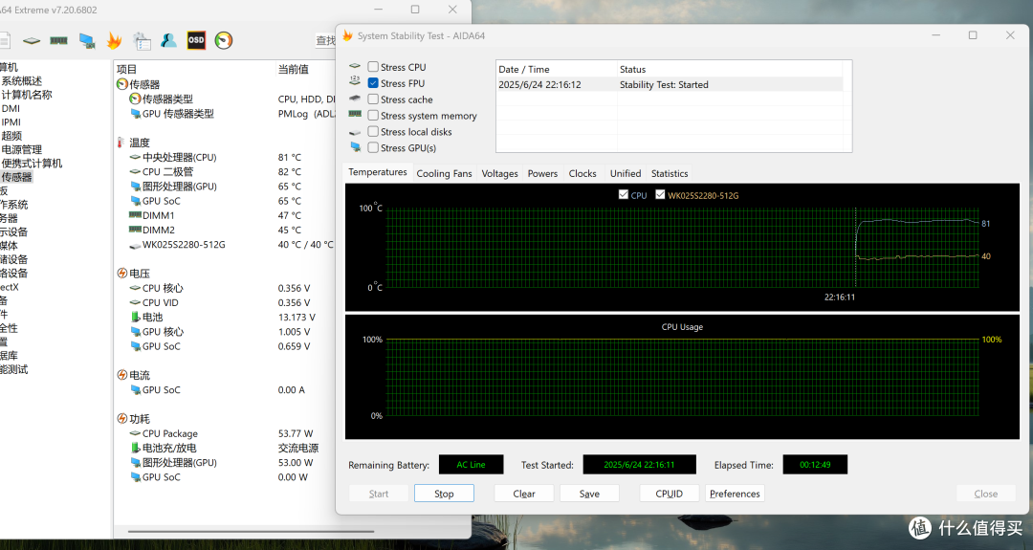Select 便携式计算机 in the left tree
The height and width of the screenshot is (550, 1033).
coord(32,164)
